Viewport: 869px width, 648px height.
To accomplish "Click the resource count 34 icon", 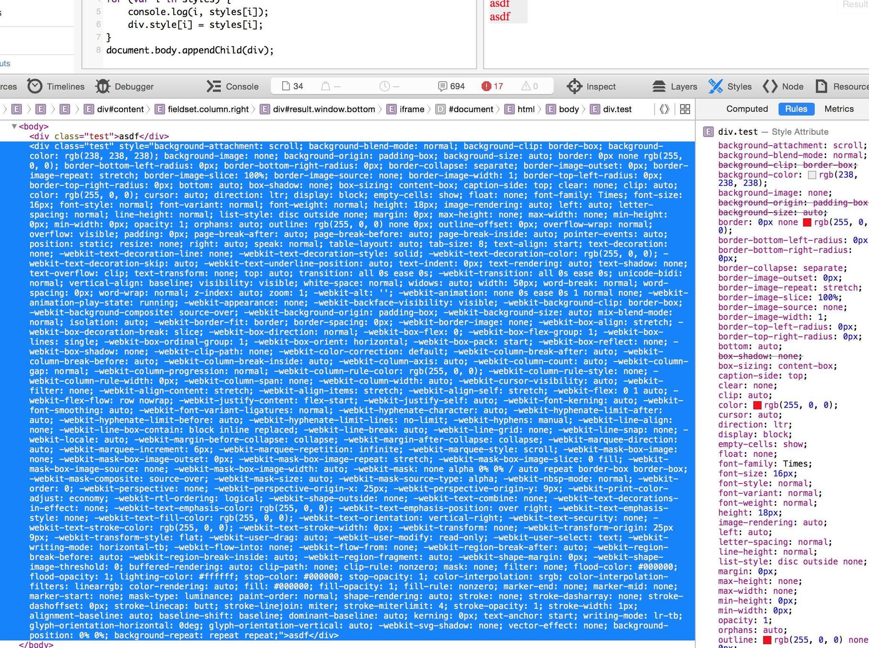I will point(292,86).
